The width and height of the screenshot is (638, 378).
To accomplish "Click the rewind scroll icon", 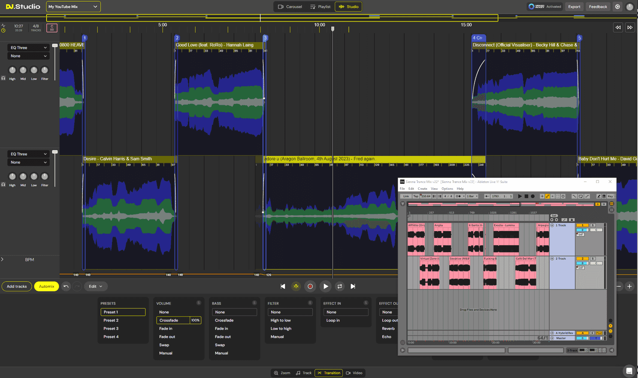I will click(618, 27).
